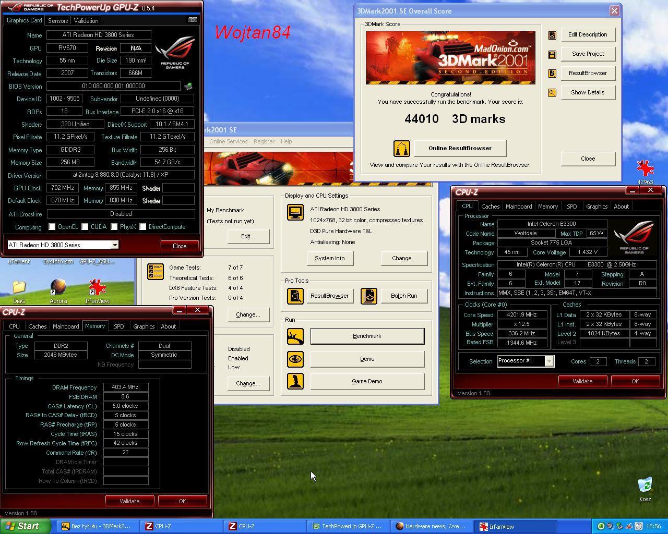Click the Edit Description icon in 3DMark score window

click(552, 35)
